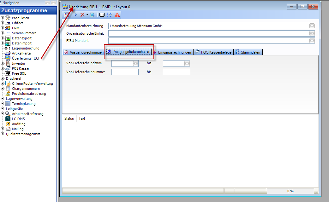Open the Von Lieferscheindatum date picker
Viewport: 329px width, 202px height.
135,64
